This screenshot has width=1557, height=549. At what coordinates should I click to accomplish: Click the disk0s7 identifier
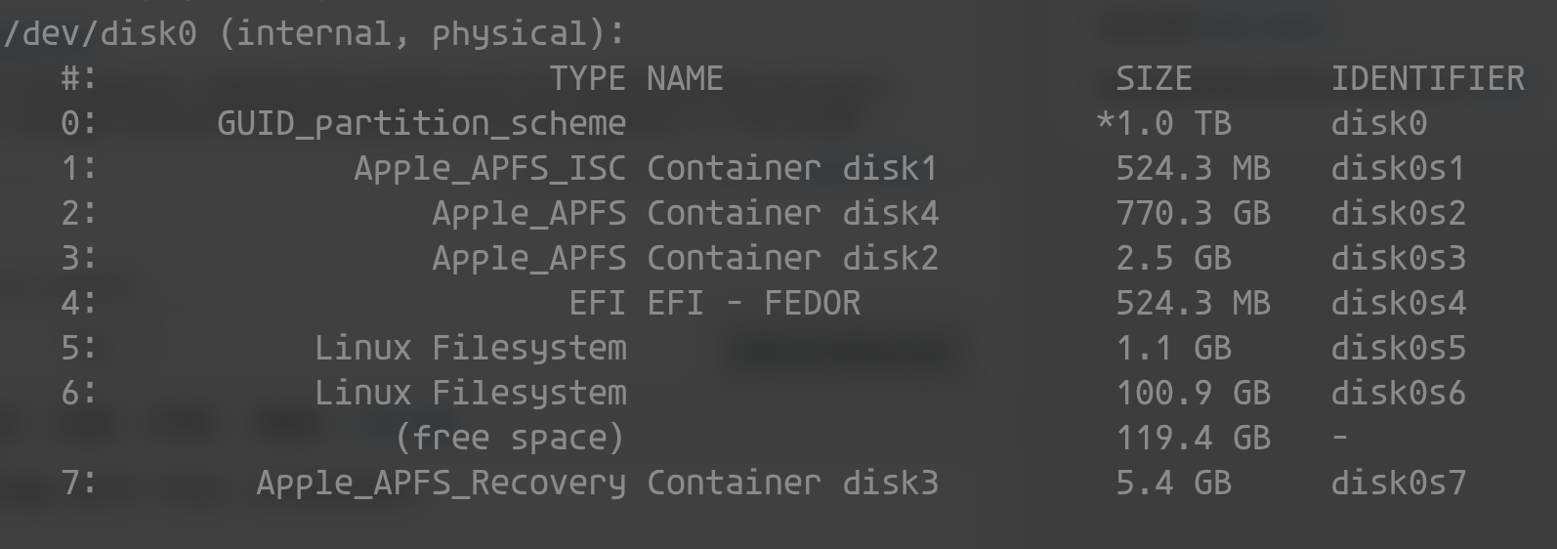pyautogui.click(x=1398, y=483)
